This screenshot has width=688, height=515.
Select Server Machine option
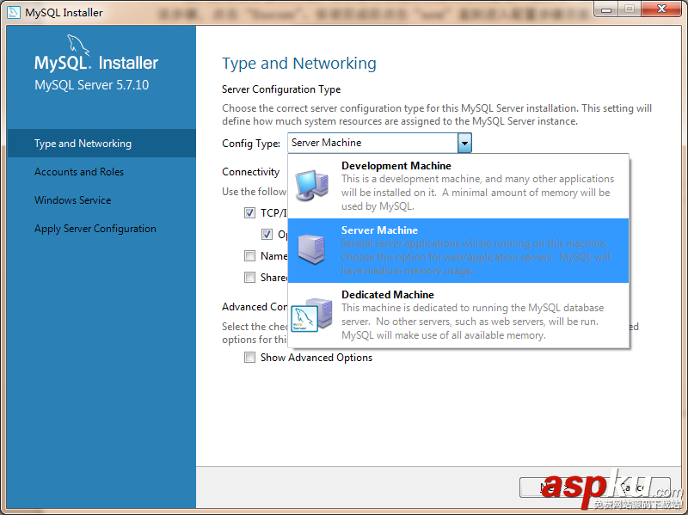[x=458, y=250]
